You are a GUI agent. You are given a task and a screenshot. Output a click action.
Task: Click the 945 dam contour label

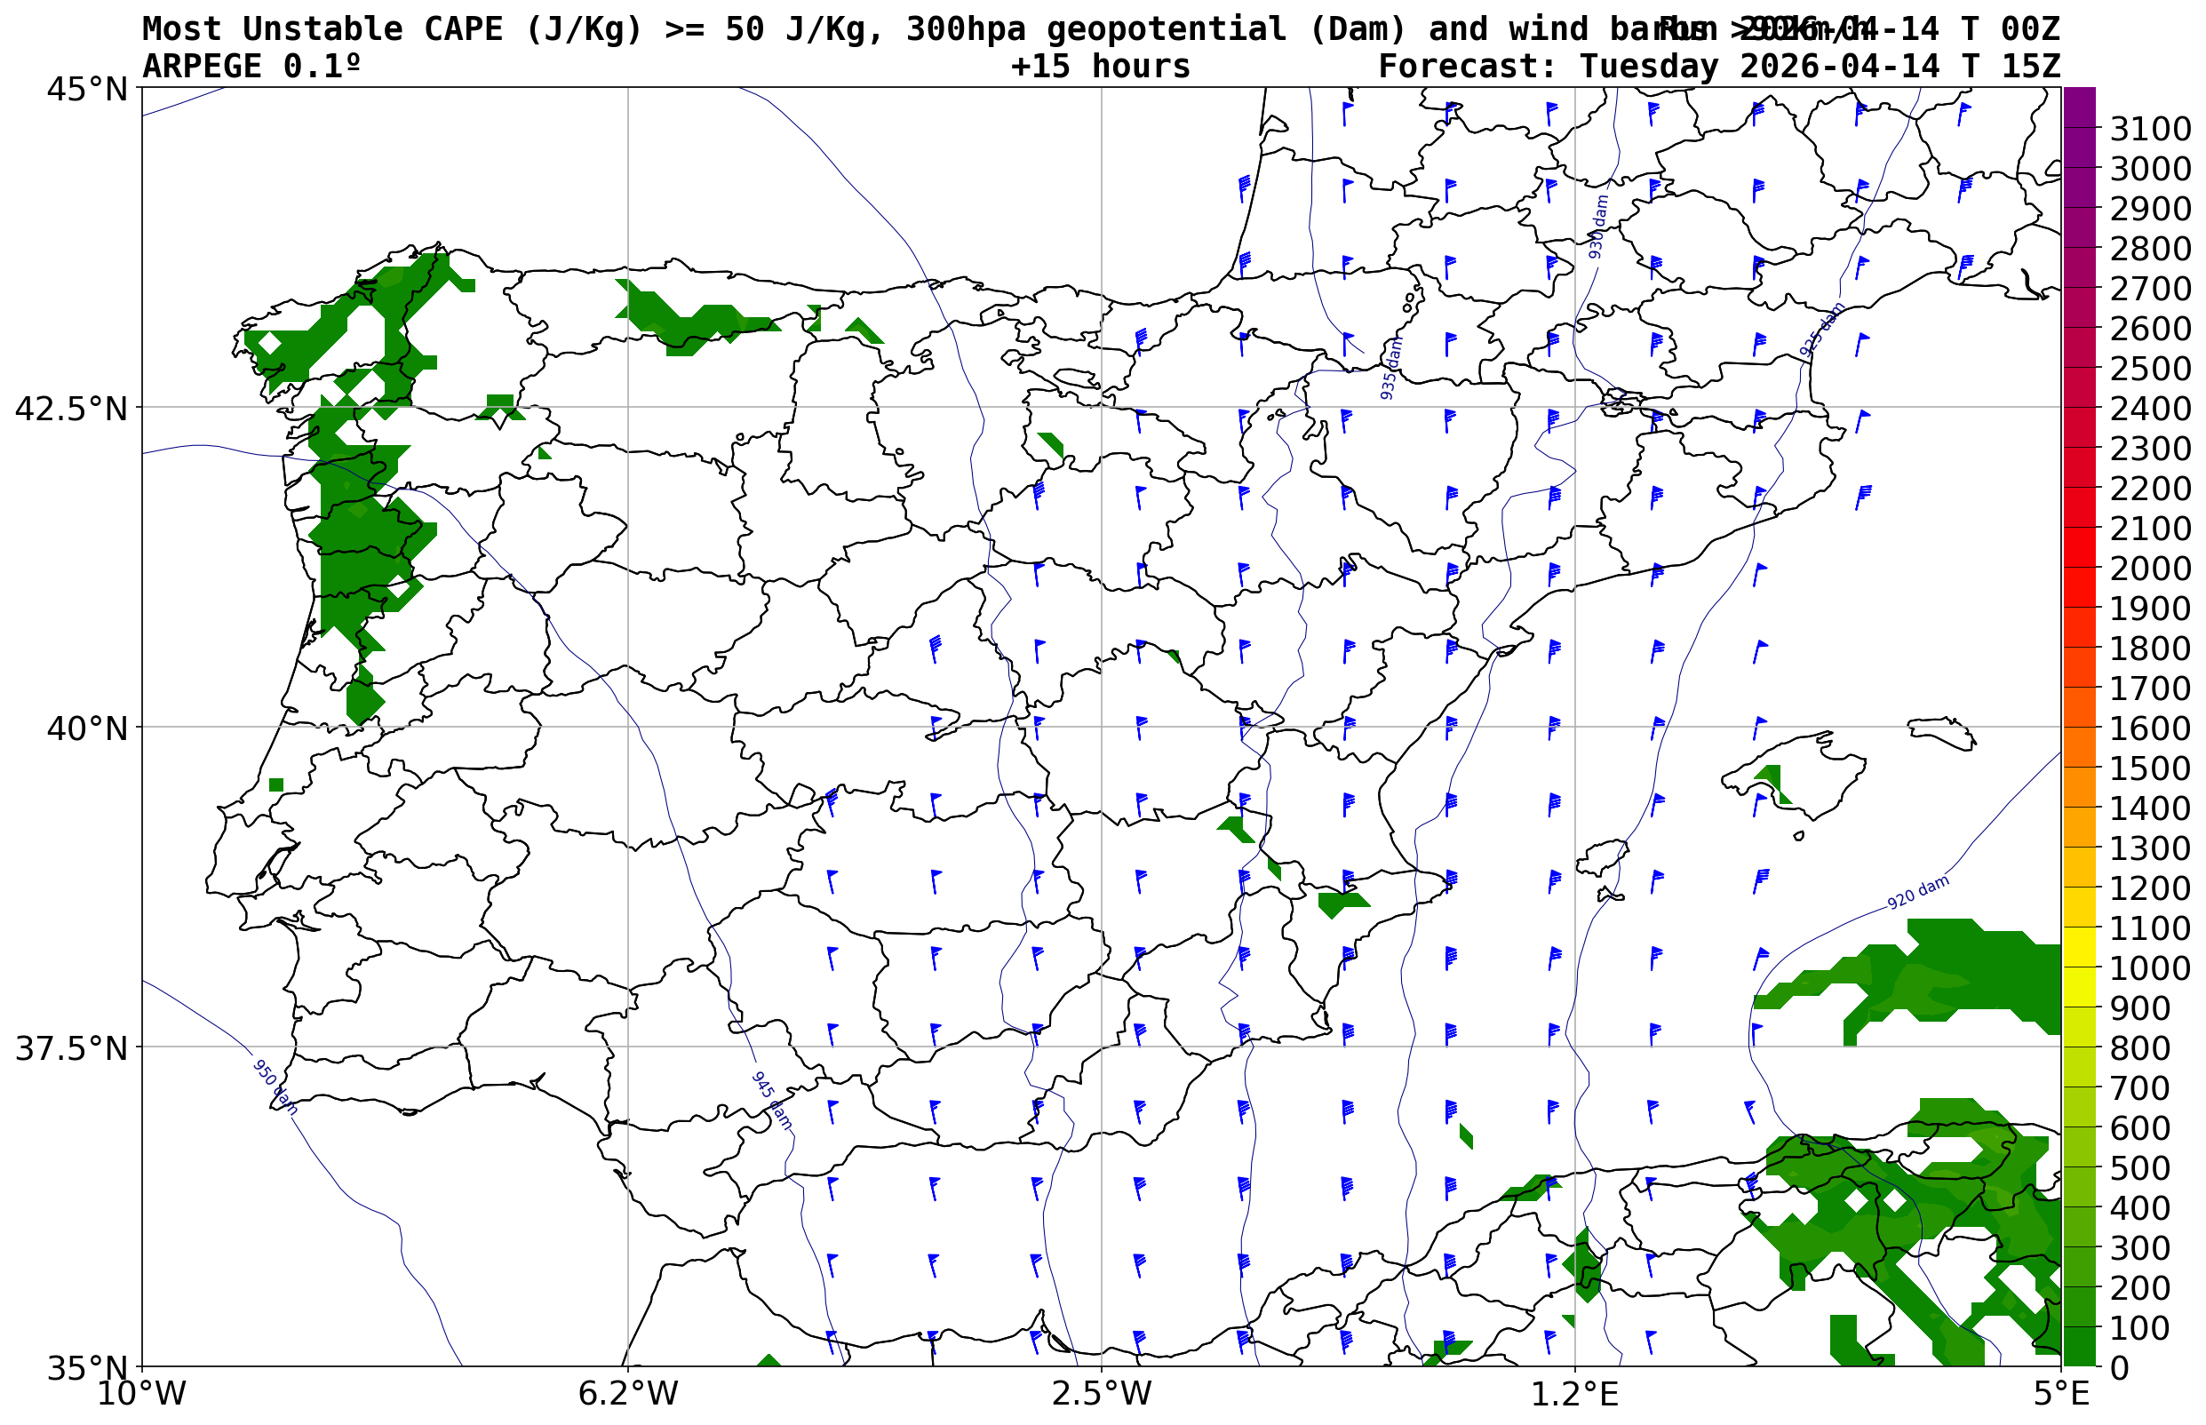coord(771,1100)
